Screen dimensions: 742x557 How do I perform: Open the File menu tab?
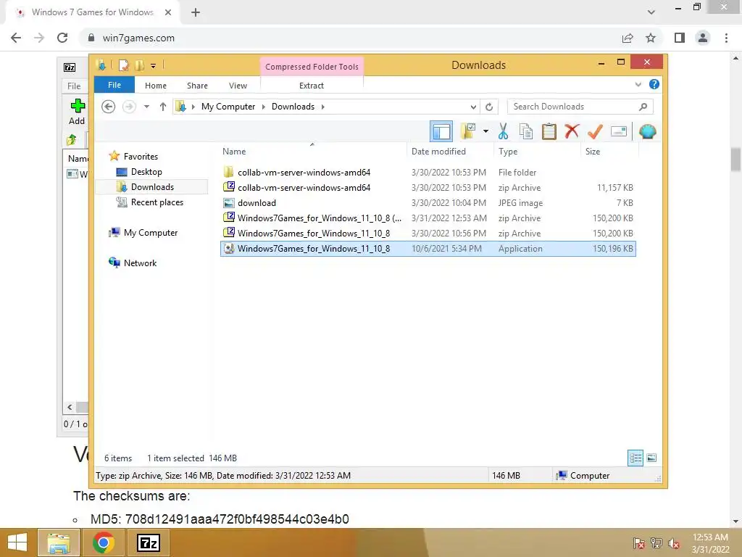[x=114, y=85]
